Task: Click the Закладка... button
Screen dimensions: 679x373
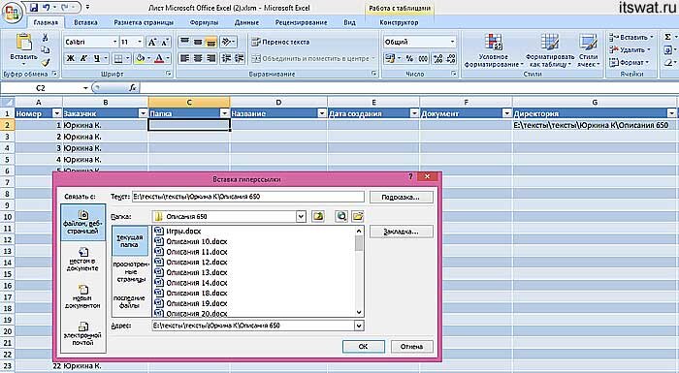Action: [401, 232]
